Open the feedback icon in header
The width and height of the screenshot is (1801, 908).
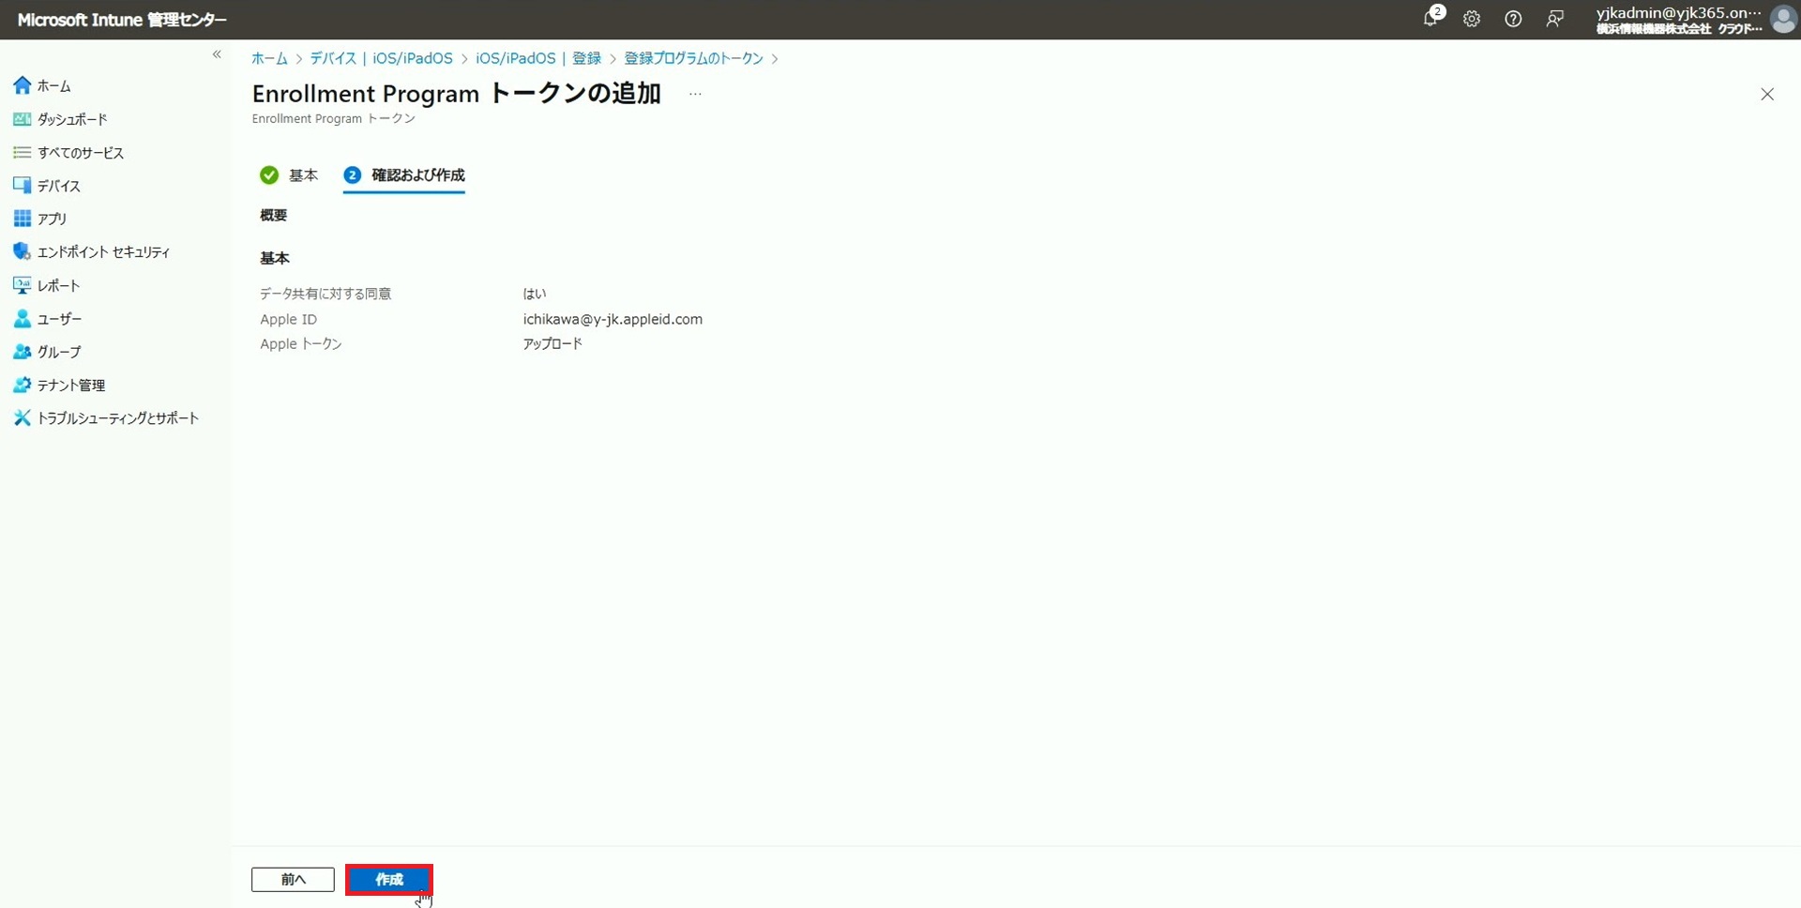click(x=1554, y=19)
